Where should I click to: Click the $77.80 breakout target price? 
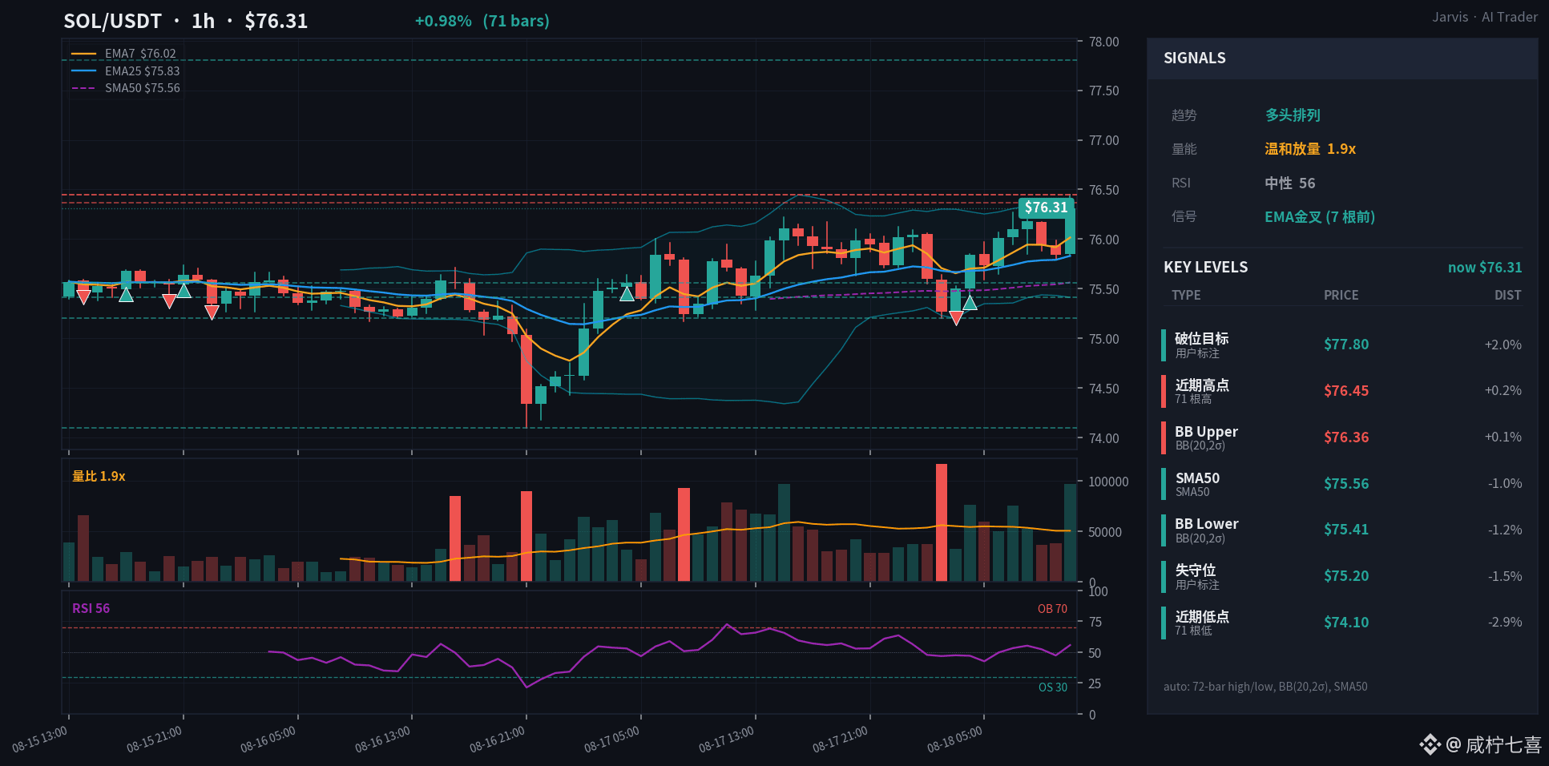click(x=1346, y=345)
